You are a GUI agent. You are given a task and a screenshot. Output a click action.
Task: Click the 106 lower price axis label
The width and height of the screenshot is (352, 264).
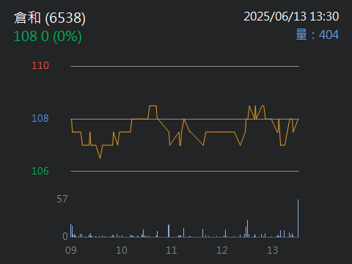point(40,171)
